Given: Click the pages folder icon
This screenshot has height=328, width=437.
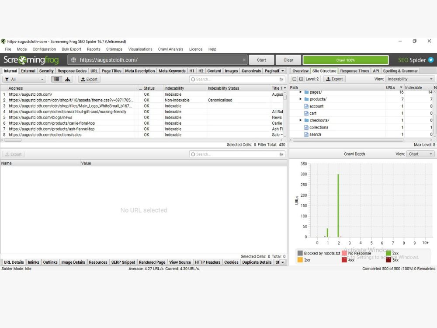Looking at the screenshot, I should coord(307,92).
